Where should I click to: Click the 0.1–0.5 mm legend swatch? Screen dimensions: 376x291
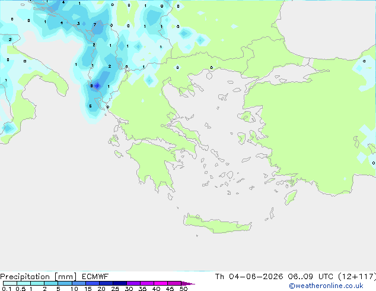(10, 283)
